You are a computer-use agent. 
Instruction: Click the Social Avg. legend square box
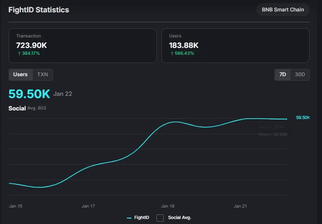coord(160,218)
